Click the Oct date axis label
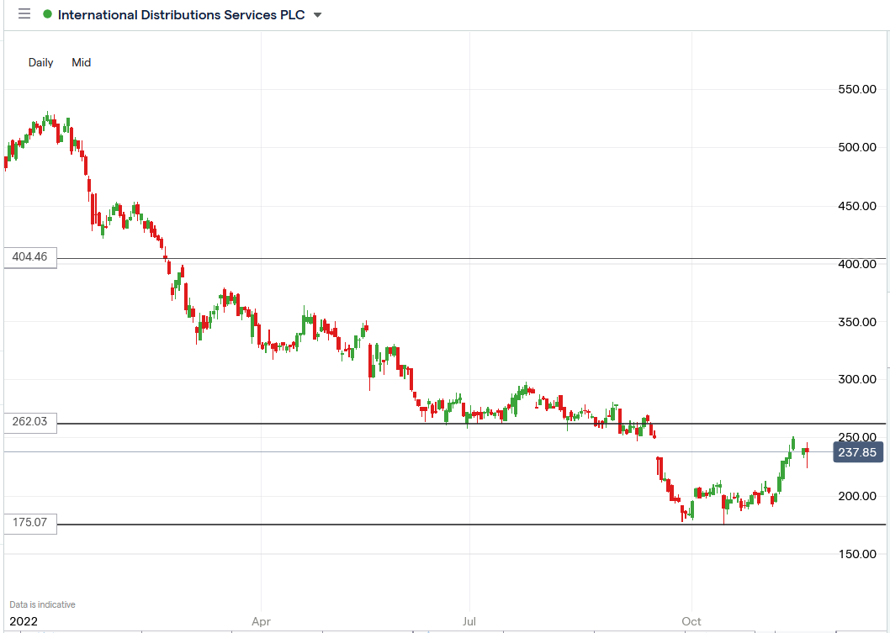Viewport: 890px width, 633px height. [691, 622]
